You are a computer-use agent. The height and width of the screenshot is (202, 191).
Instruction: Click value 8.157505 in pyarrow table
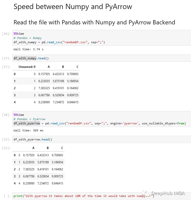(29, 155)
